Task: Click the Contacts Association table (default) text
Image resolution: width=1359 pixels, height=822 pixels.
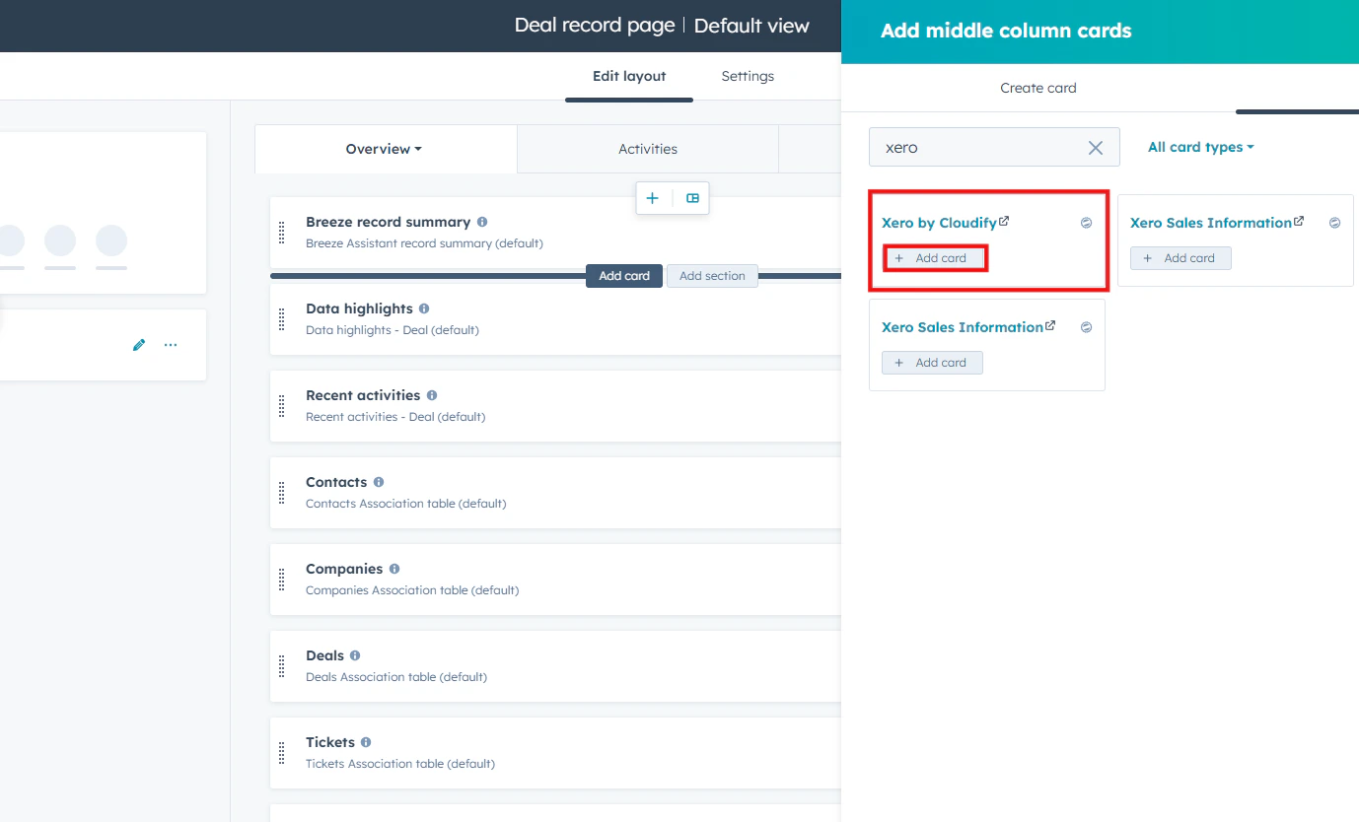Action: [405, 504]
